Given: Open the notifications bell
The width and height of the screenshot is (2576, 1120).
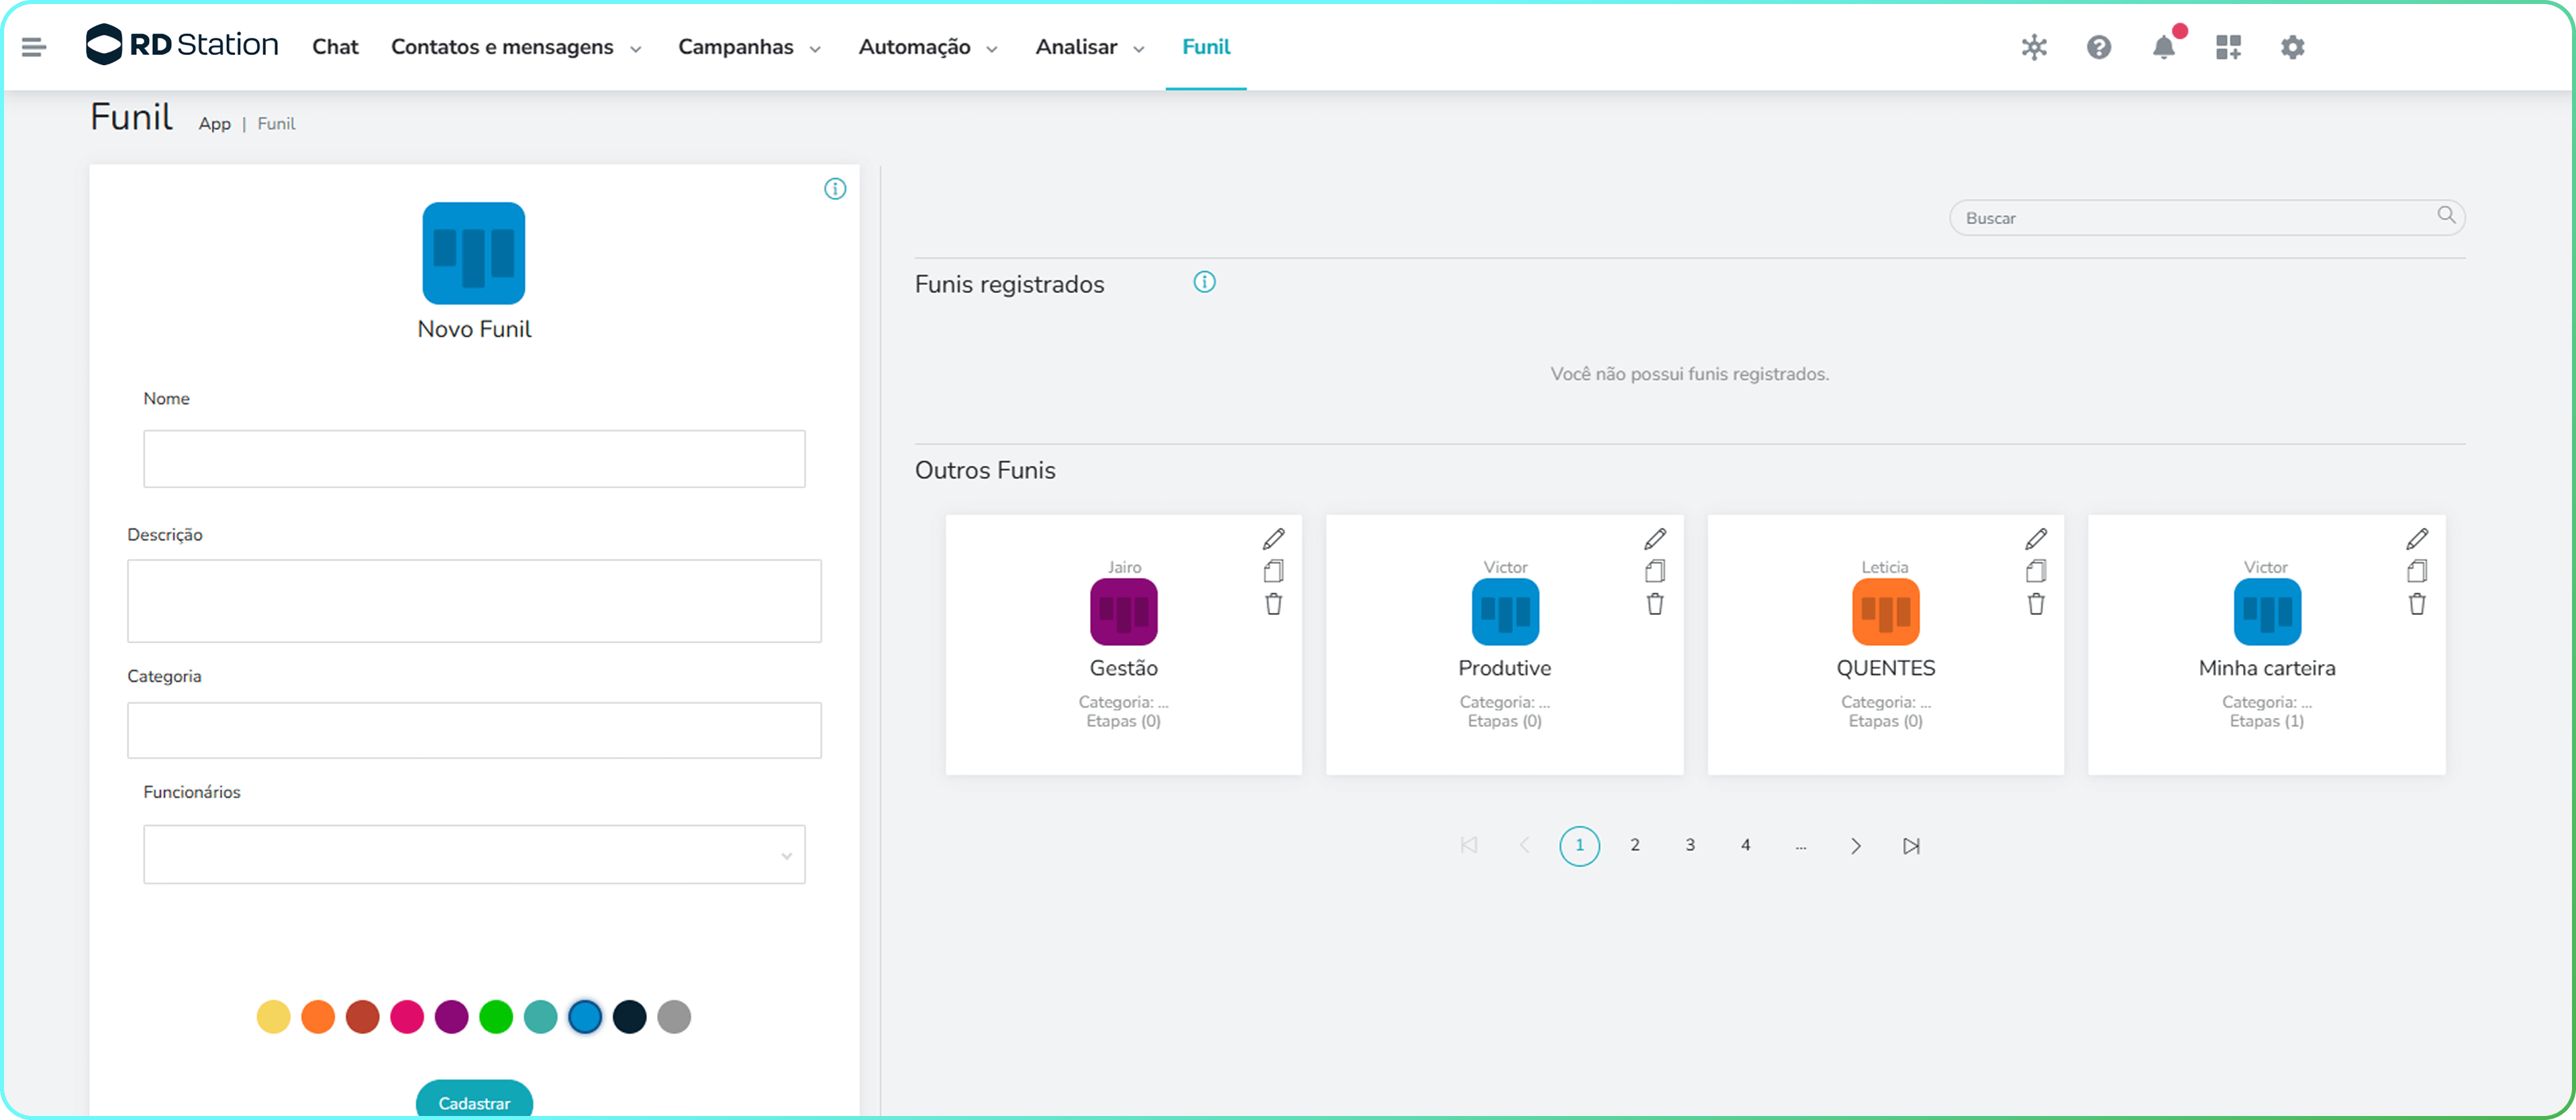Looking at the screenshot, I should (x=2164, y=47).
